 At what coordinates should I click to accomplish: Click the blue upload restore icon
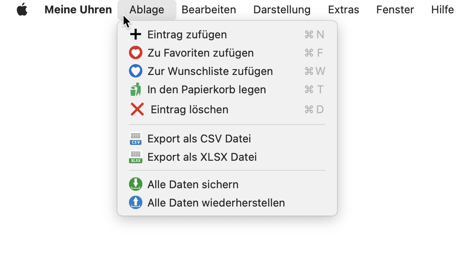[136, 202]
